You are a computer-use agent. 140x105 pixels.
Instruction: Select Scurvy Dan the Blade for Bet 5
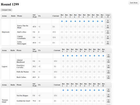click(80, 27)
